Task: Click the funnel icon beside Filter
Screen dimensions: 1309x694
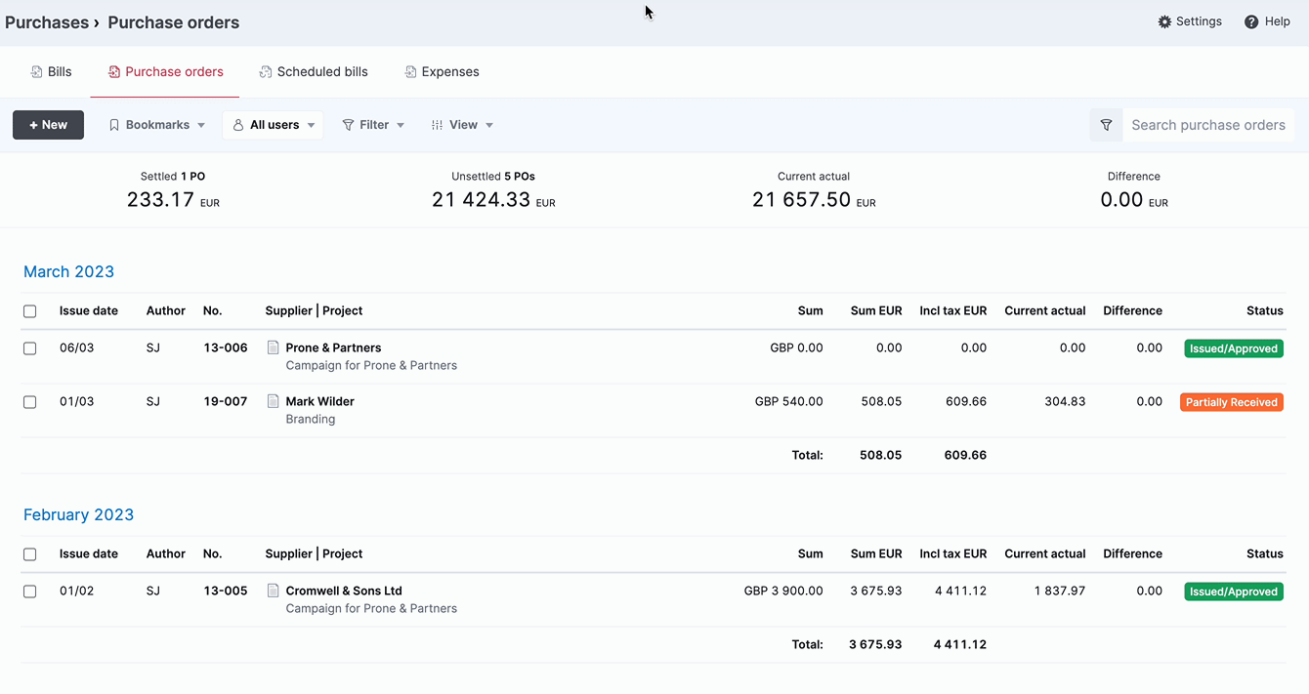Action: tap(348, 125)
